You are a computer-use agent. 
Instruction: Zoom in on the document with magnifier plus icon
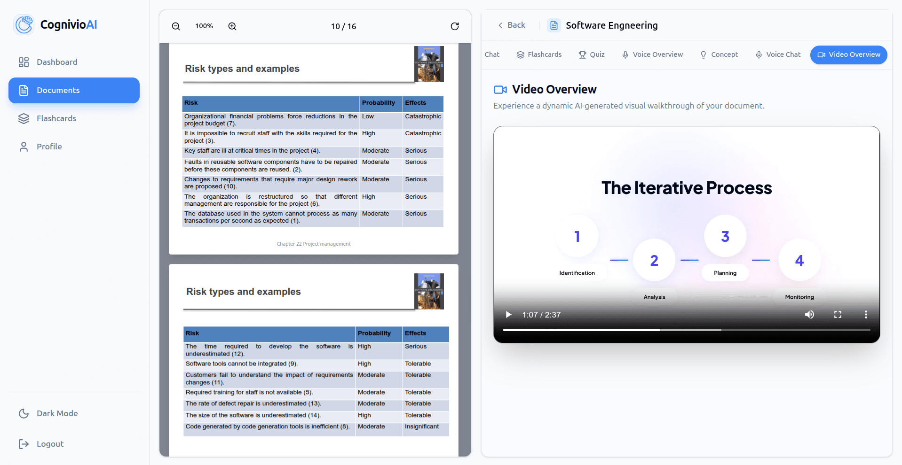point(232,26)
